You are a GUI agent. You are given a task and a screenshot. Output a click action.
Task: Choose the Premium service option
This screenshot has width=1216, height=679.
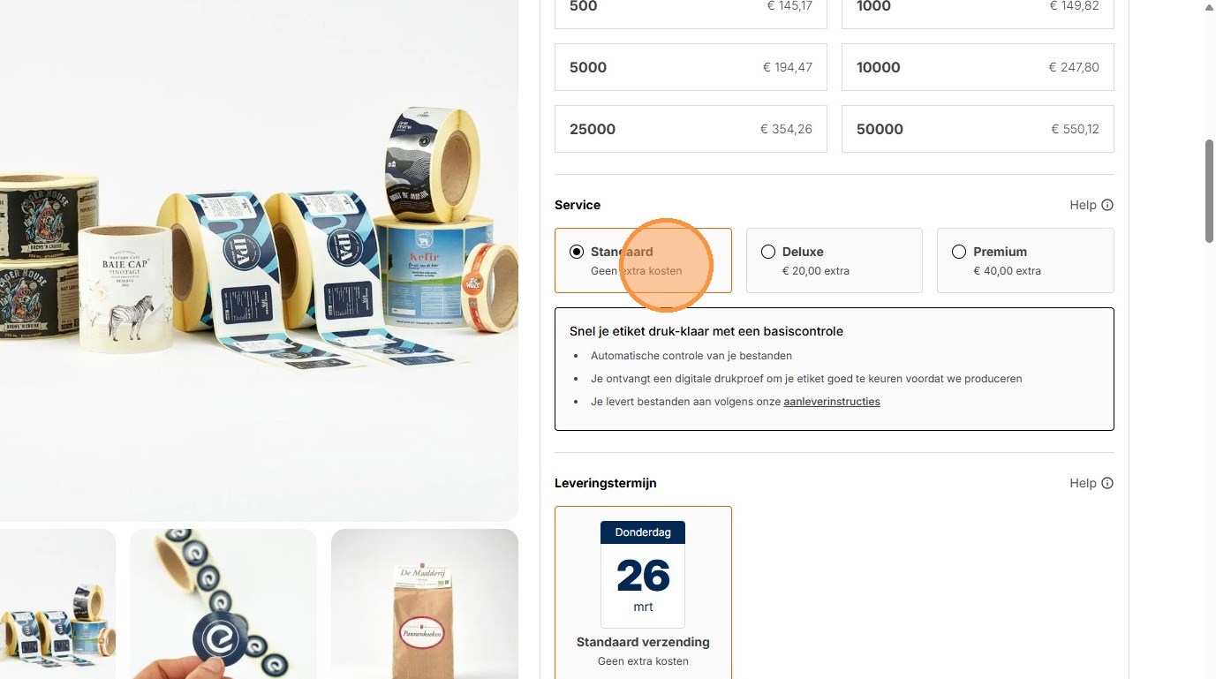[x=1025, y=260]
